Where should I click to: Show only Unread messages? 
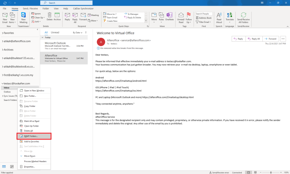point(55,32)
